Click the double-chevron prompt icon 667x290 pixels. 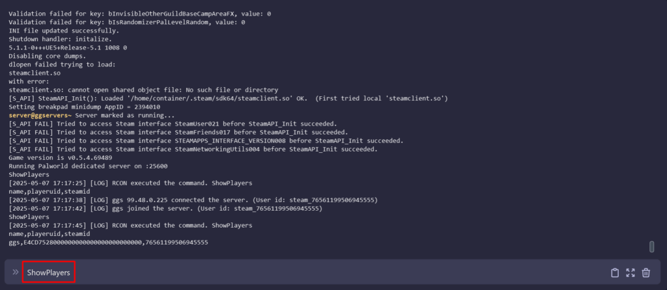[x=16, y=272]
